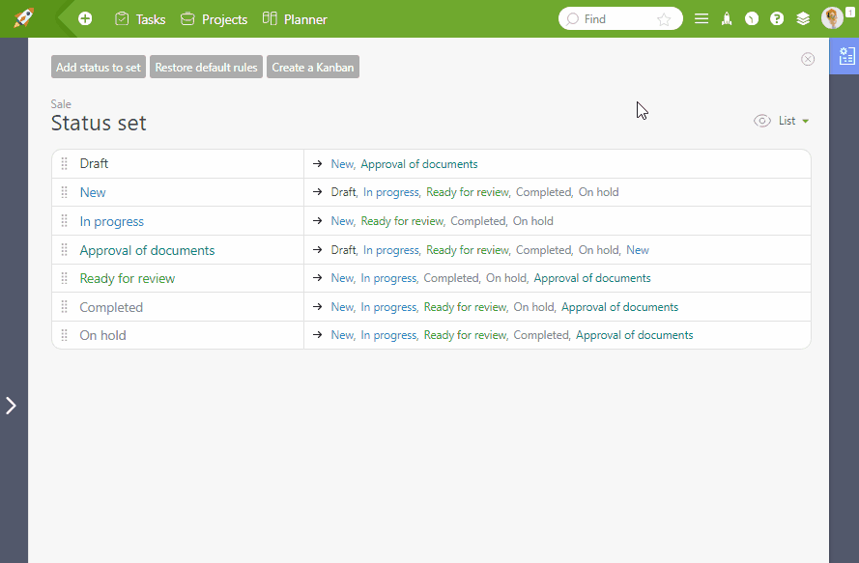859x563 pixels.
Task: Click Ready for review in the New row transitions
Action: click(x=468, y=191)
